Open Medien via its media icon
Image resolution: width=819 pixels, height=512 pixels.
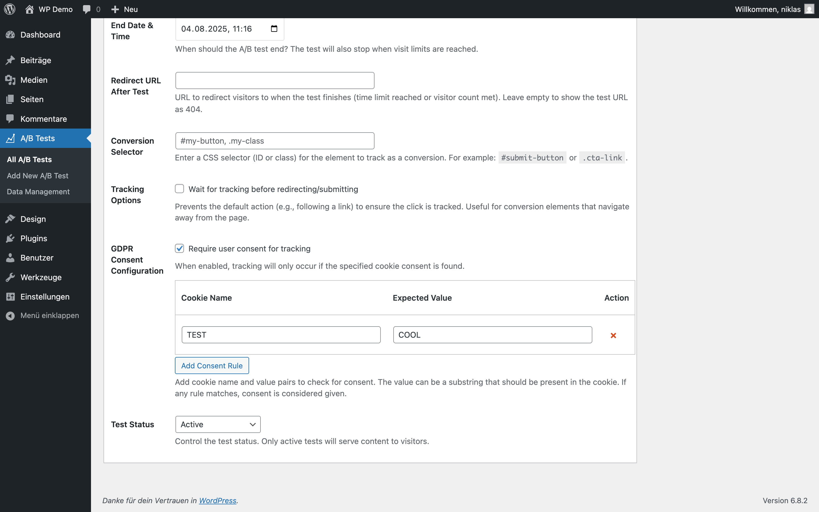click(10, 80)
